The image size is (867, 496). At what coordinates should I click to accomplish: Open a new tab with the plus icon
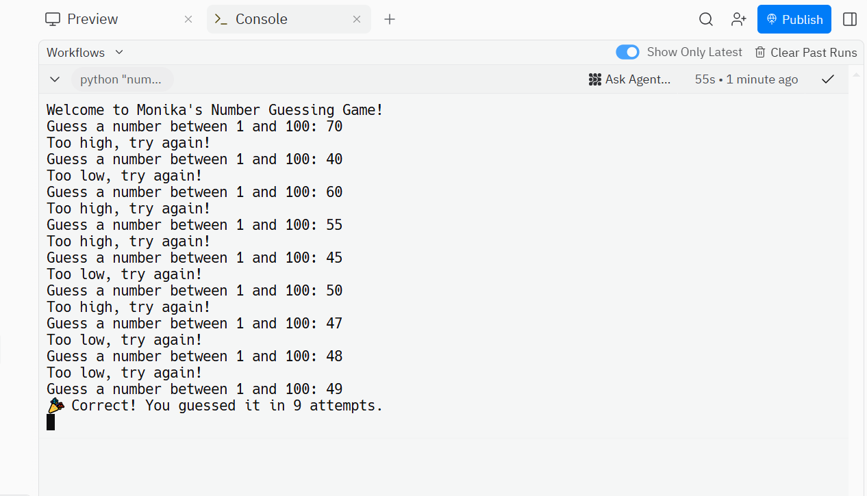(x=390, y=19)
